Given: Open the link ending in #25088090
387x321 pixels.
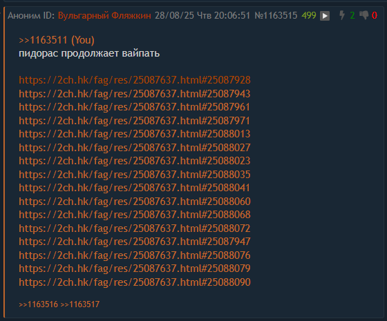Looking at the screenshot, I should [135, 282].
